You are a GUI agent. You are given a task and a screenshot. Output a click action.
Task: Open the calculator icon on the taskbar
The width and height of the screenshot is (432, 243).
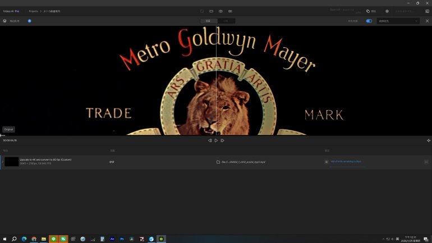[102, 239]
